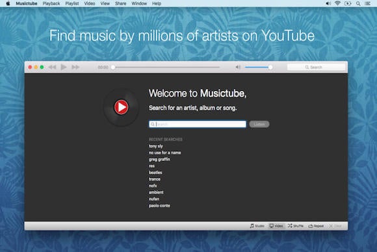The width and height of the screenshot is (377, 252).
Task: Adjust the volume slider knob
Action: click(270, 68)
